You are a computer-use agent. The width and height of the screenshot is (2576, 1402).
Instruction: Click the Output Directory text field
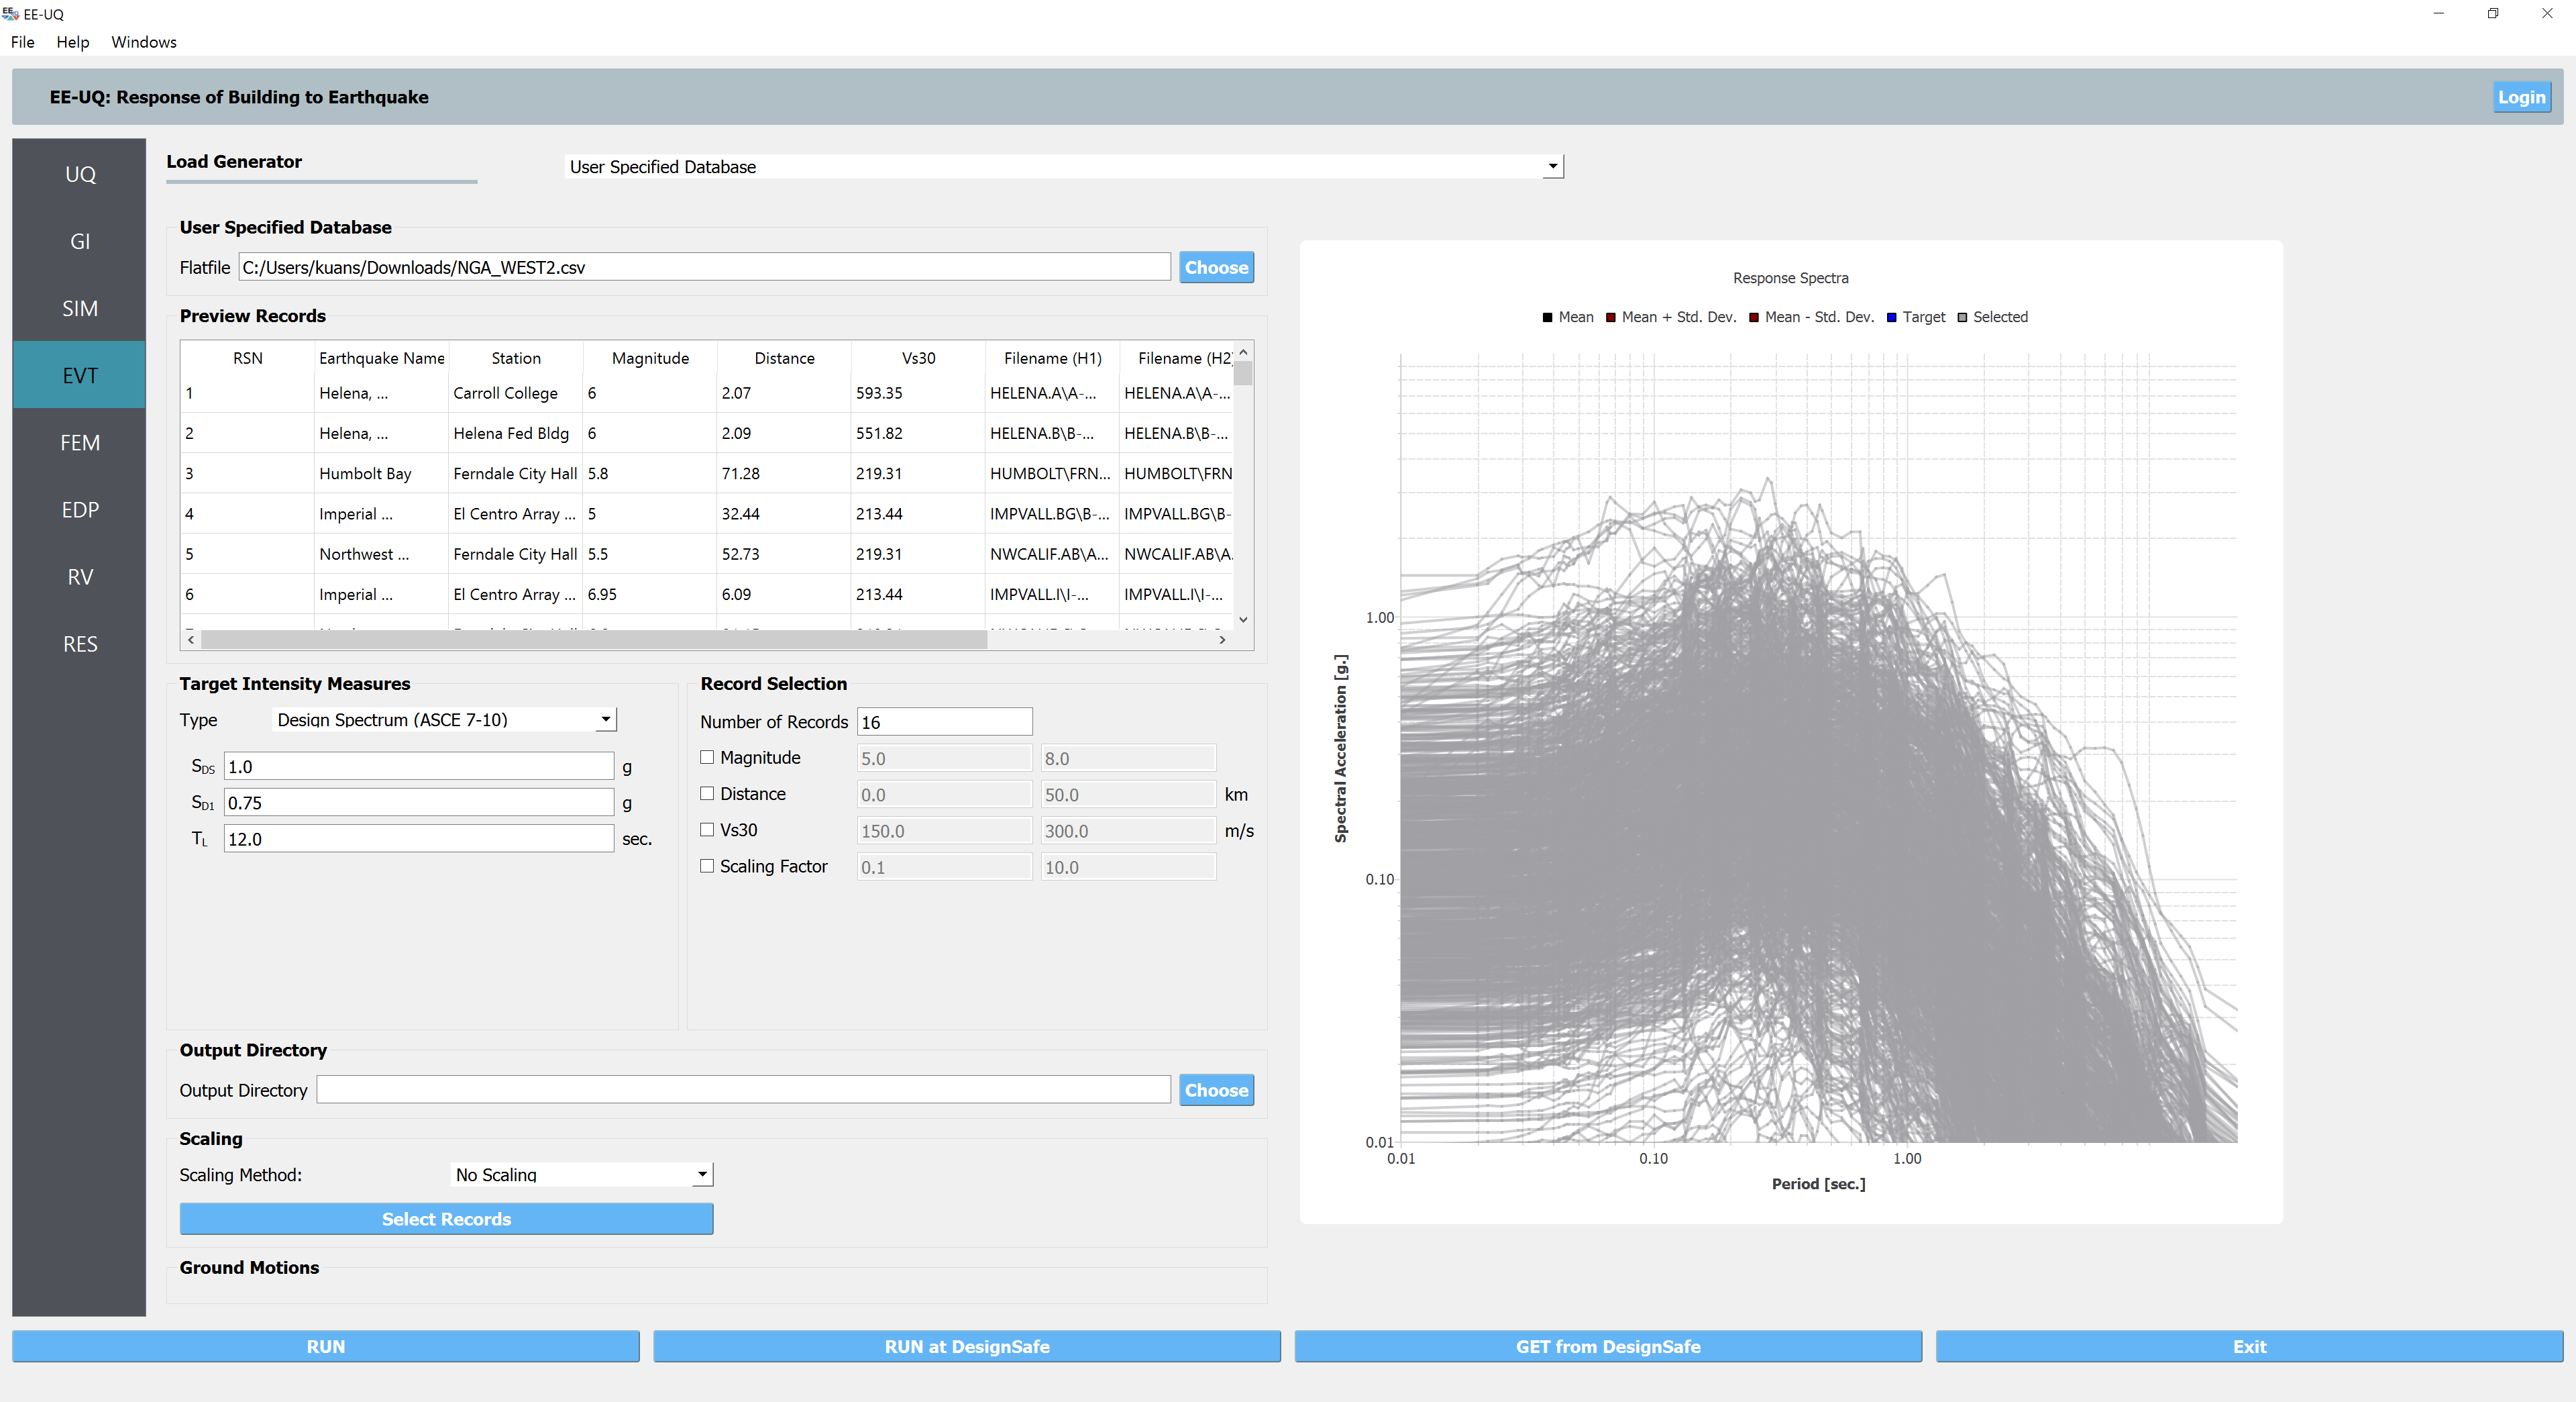[x=743, y=1090]
